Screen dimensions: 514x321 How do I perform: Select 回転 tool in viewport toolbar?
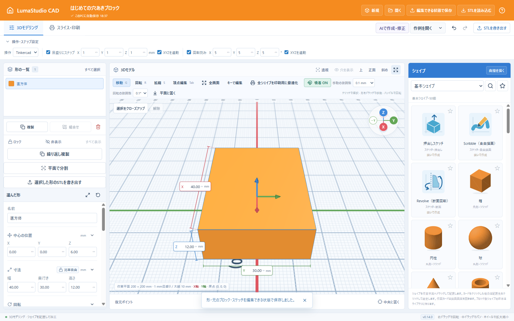pos(140,83)
